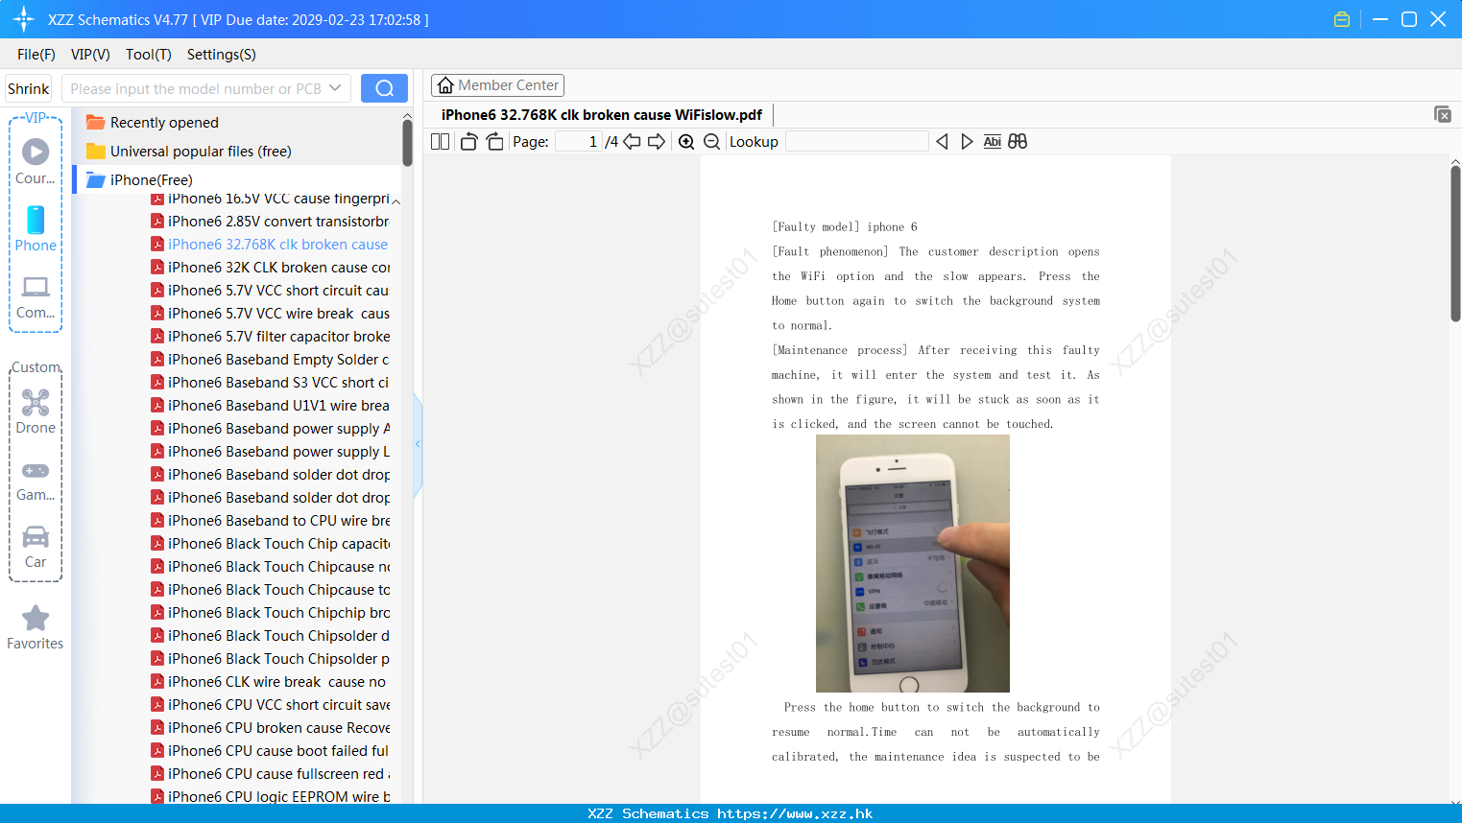This screenshot has height=823, width=1462.
Task: Select highlighted iPhone6 32.768K clk broken file
Action: [x=270, y=245]
